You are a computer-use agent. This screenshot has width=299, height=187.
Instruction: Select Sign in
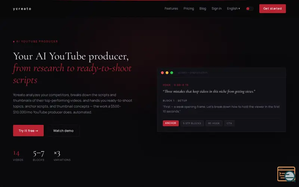point(216,9)
